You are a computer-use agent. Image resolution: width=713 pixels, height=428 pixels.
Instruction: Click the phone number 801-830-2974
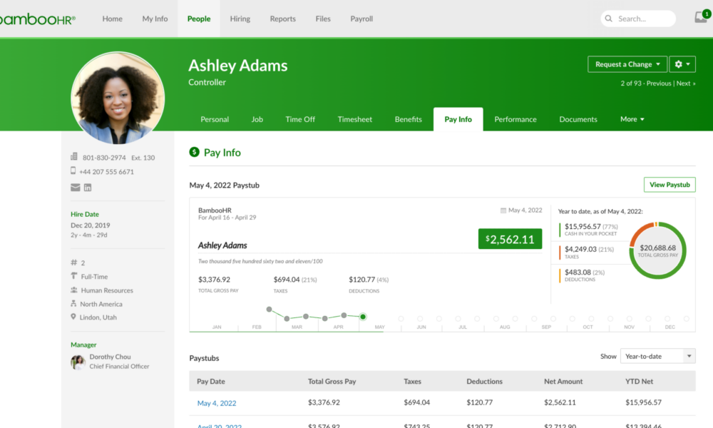click(x=104, y=158)
